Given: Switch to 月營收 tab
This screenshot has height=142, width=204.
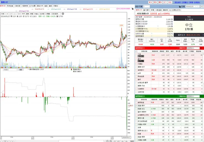Looking at the screenshot, I should [x=56, y=6].
